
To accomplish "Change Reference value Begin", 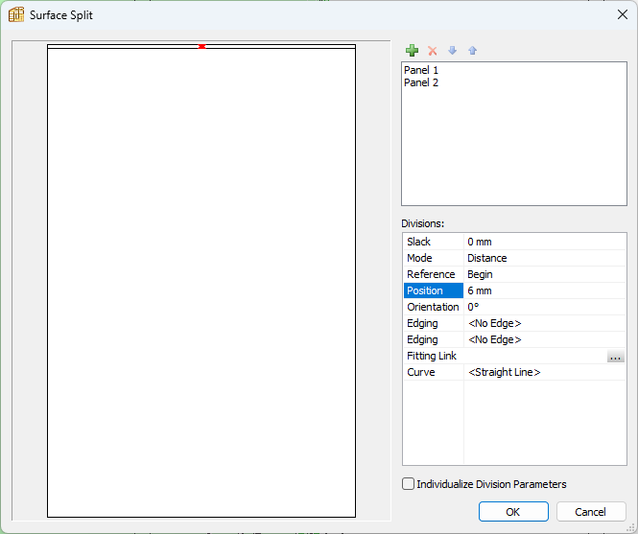I will pyautogui.click(x=544, y=274).
